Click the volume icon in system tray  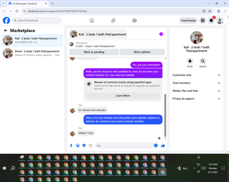pos(198,171)
